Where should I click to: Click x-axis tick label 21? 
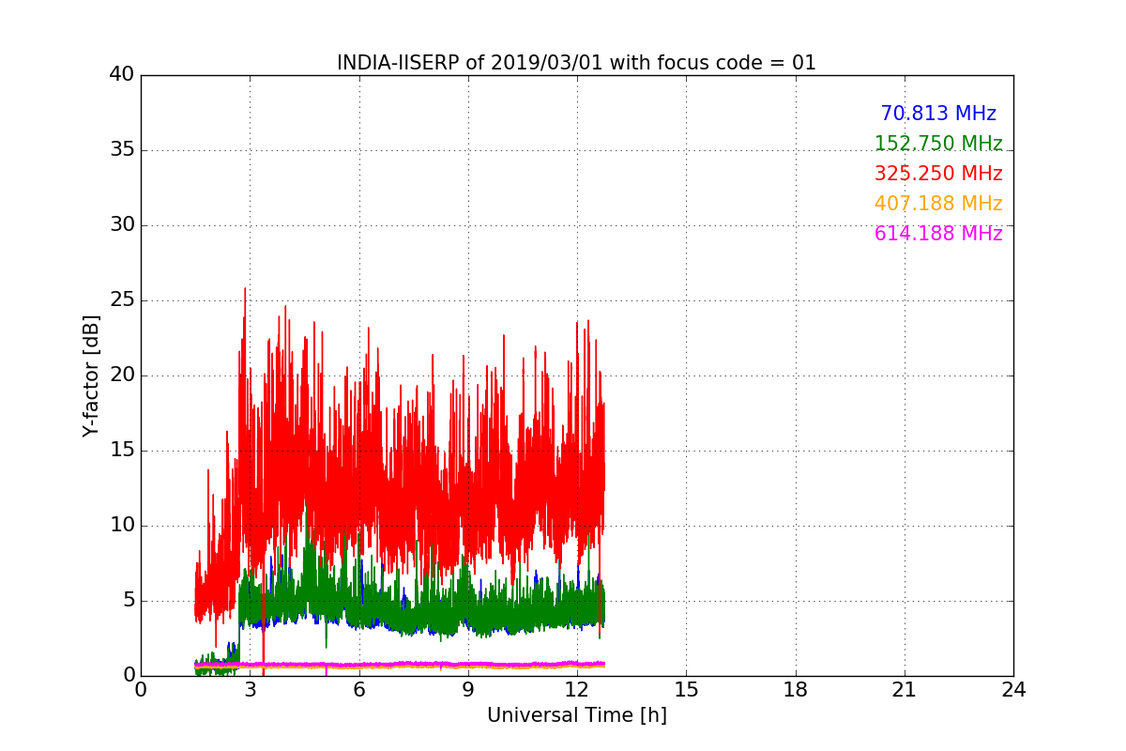pos(905,689)
